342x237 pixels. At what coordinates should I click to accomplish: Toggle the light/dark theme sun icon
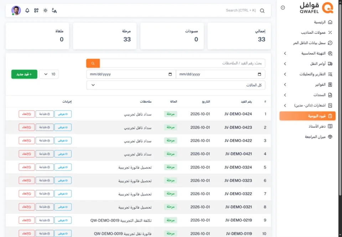coord(45,10)
